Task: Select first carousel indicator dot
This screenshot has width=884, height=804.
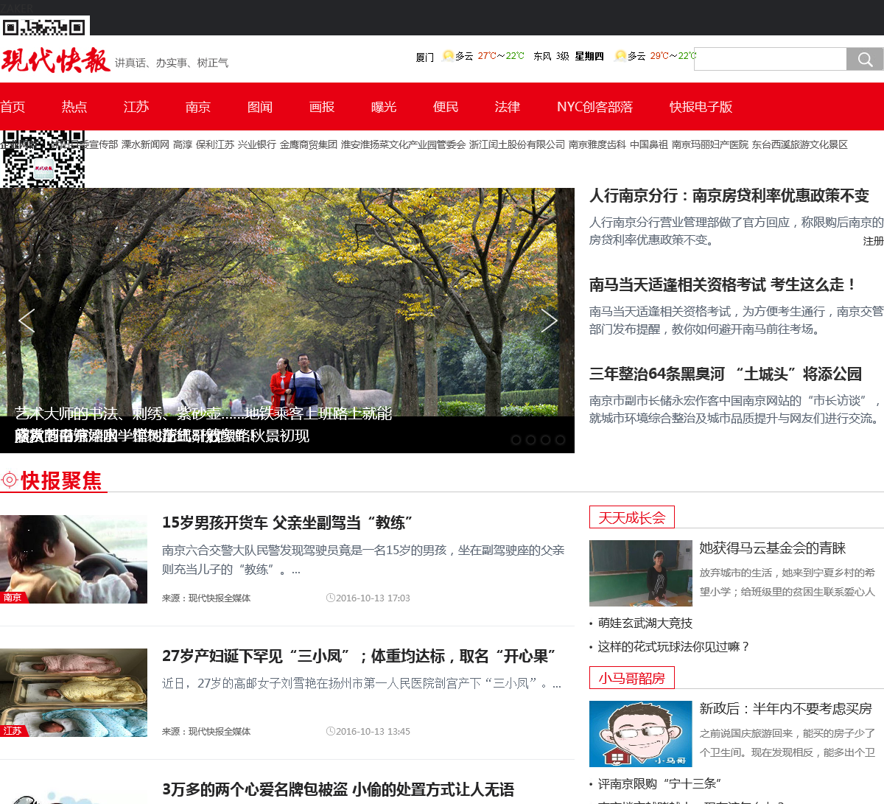Action: 516,440
